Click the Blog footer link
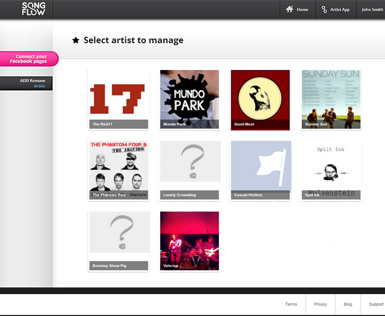The height and width of the screenshot is (316, 385). 348,304
